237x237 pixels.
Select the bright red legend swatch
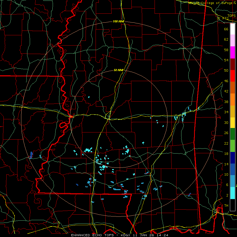(x=233, y=76)
